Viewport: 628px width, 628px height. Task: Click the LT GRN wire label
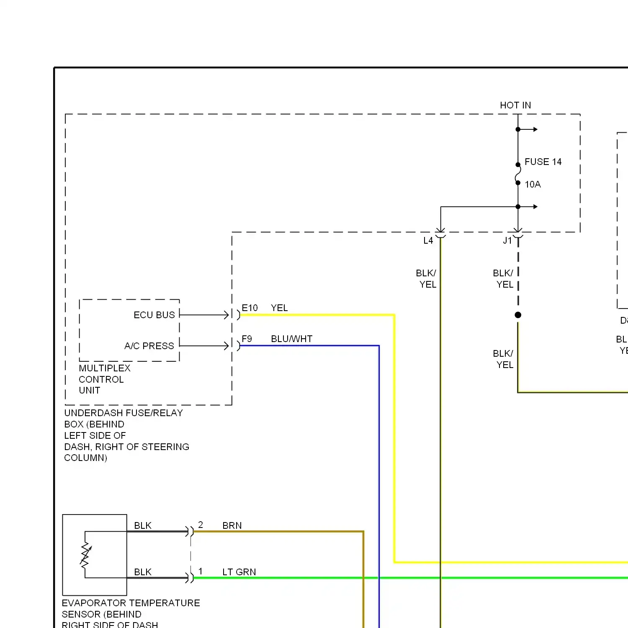239,572
